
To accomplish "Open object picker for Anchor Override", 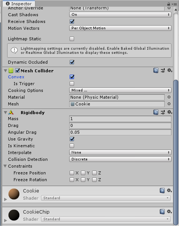I will tap(169, 8).
